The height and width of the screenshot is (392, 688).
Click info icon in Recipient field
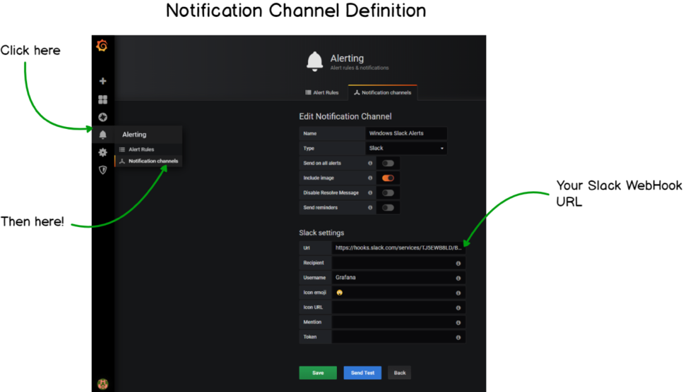[458, 263]
